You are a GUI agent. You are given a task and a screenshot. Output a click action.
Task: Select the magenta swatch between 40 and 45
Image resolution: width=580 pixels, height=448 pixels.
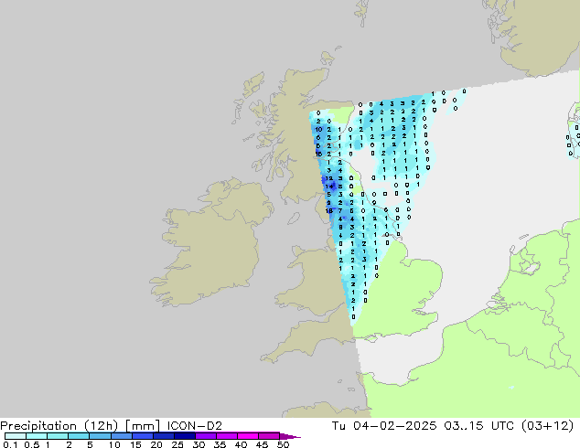pos(248,436)
